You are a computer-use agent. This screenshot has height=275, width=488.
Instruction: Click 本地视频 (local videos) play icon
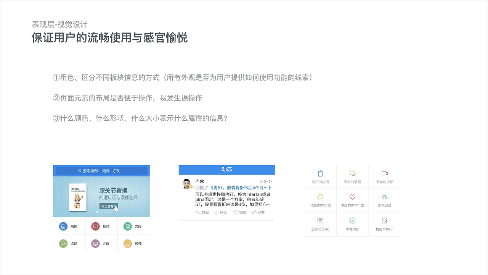tap(352, 220)
